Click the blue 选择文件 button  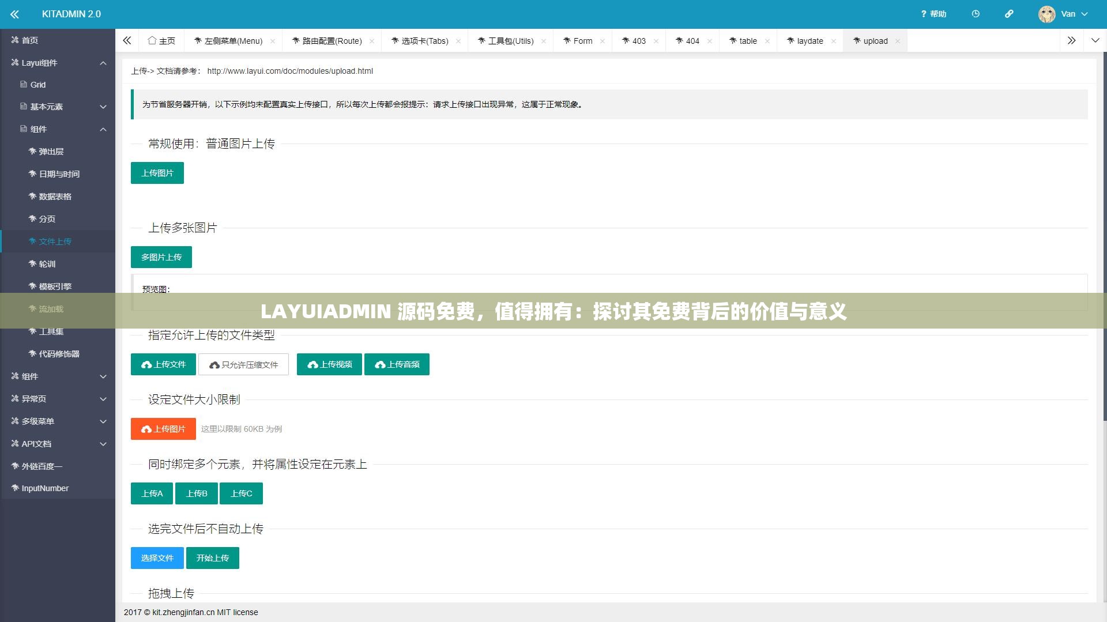157,558
